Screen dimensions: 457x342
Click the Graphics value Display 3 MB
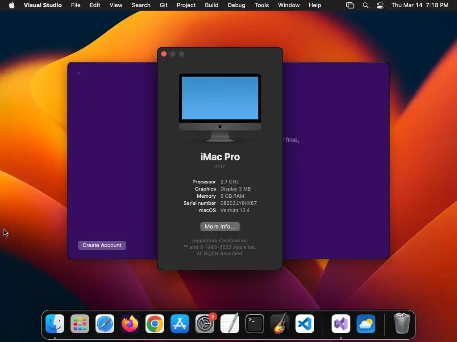236,189
